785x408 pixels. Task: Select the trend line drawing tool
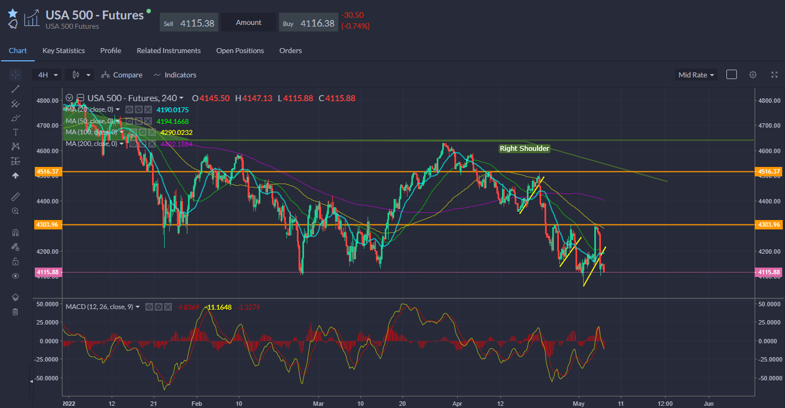click(x=15, y=89)
